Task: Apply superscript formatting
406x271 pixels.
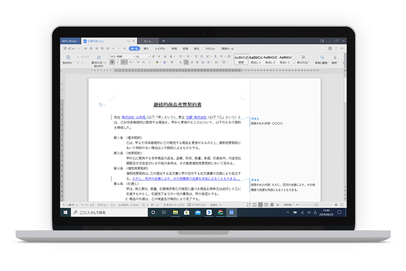Action: coord(138,62)
